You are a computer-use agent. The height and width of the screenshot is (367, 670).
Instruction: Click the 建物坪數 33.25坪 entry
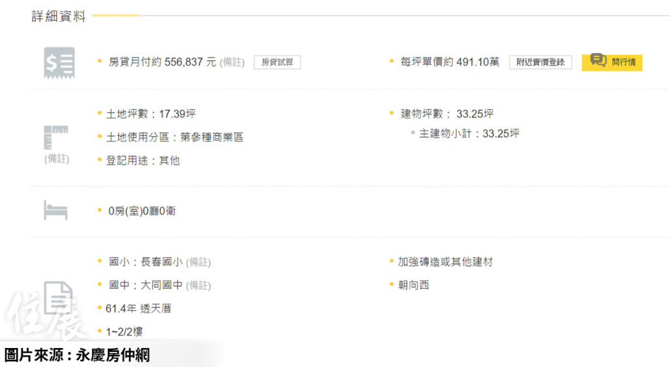(447, 114)
